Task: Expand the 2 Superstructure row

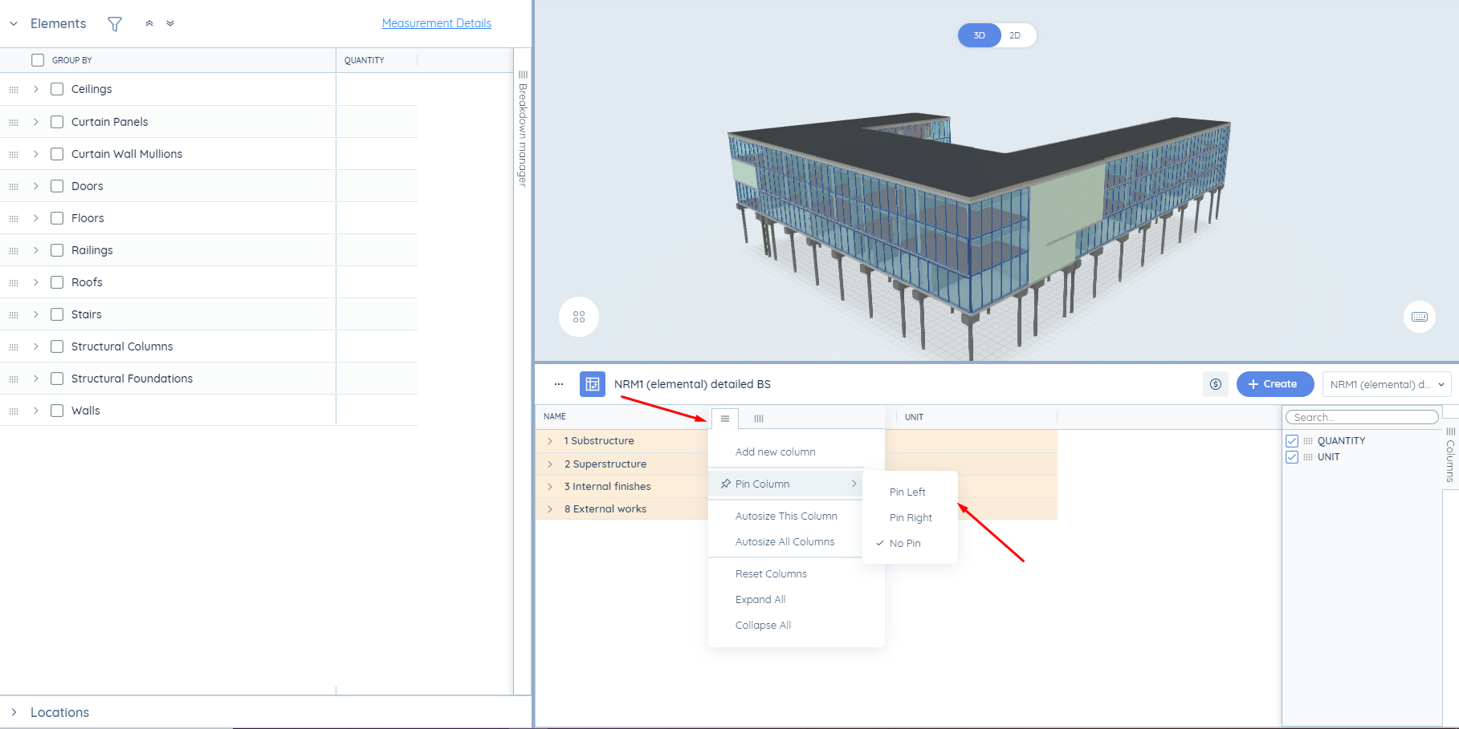Action: click(x=550, y=464)
